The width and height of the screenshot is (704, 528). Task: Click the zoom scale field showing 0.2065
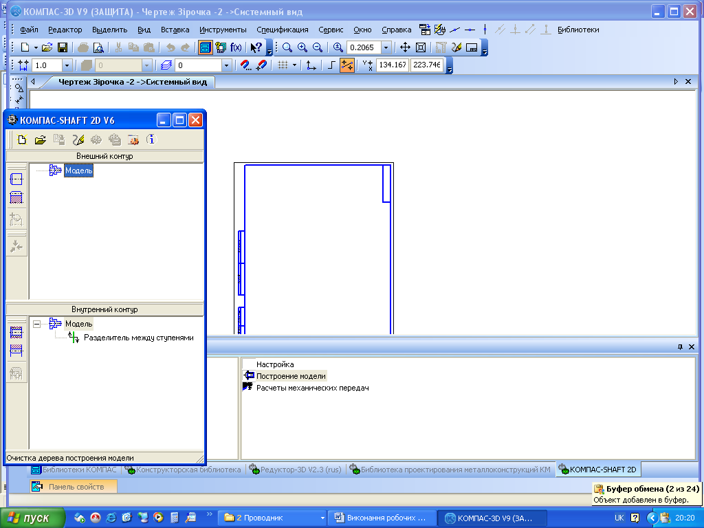(x=364, y=47)
